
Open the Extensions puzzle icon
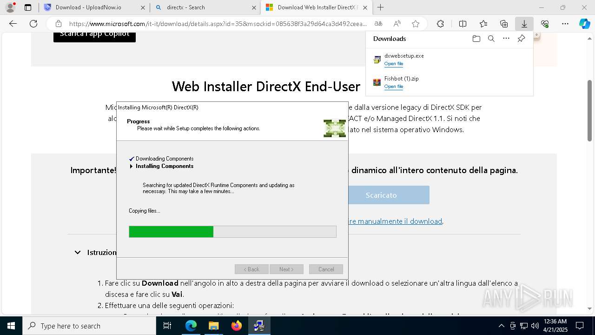point(440,24)
